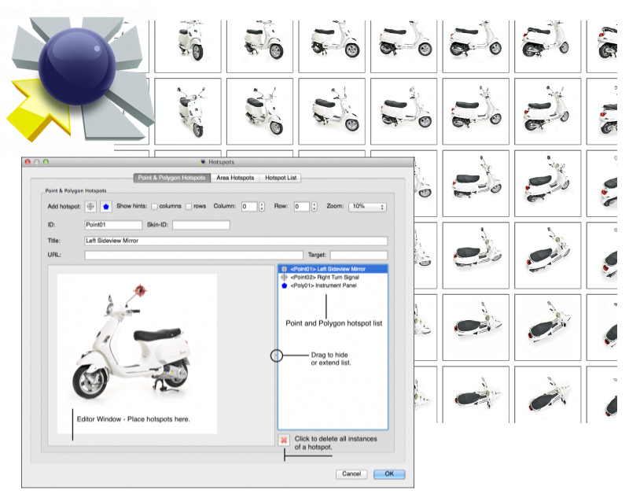This screenshot has height=501, width=629.
Task: Click the Skin-ID input field
Action: coord(201,225)
